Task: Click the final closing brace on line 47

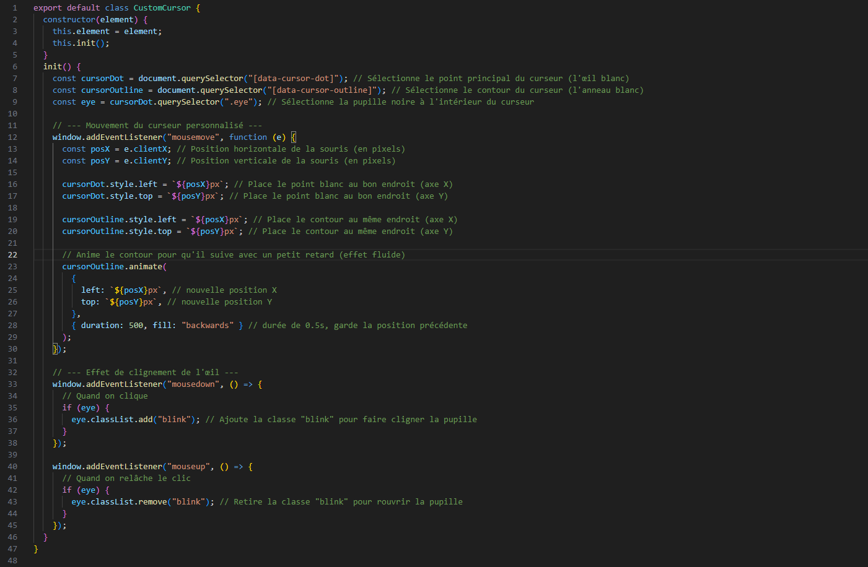Action: click(35, 548)
